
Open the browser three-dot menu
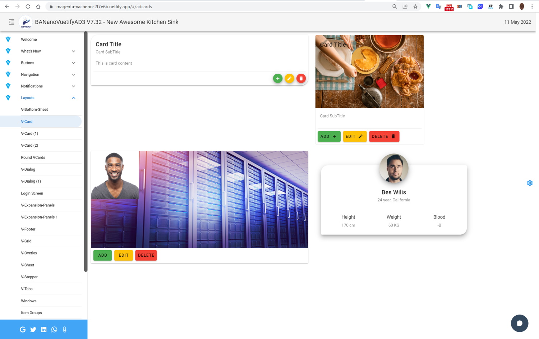(532, 6)
